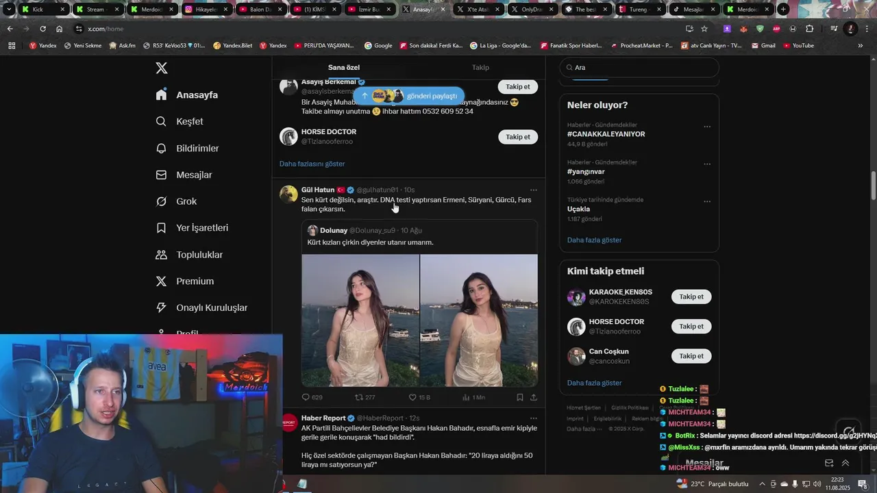Show more bookmarks chevron

click(861, 46)
